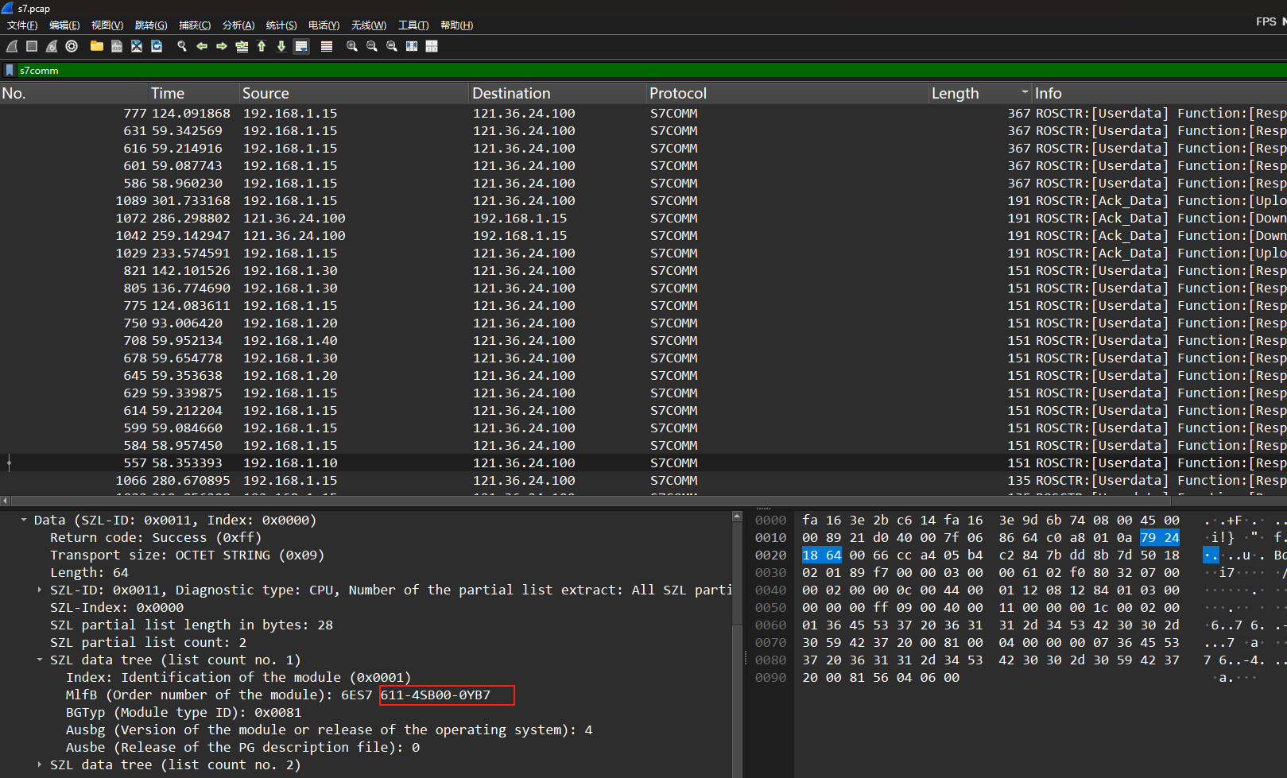Viewport: 1287px width, 778px height.
Task: Sort packets by the Length column
Action: pyautogui.click(x=981, y=93)
